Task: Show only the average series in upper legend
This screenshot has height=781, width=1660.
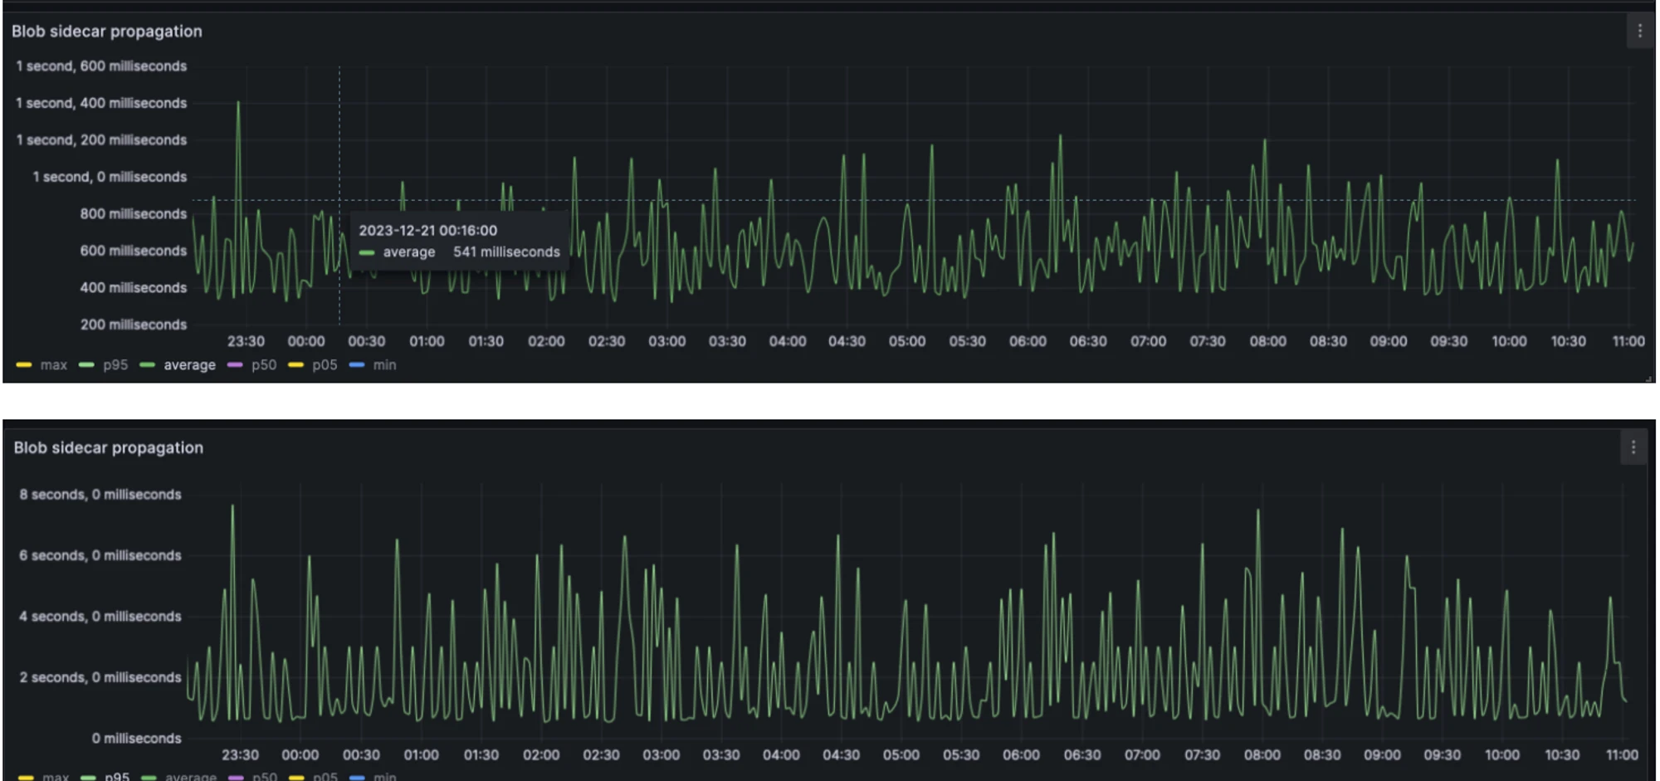Action: (189, 365)
